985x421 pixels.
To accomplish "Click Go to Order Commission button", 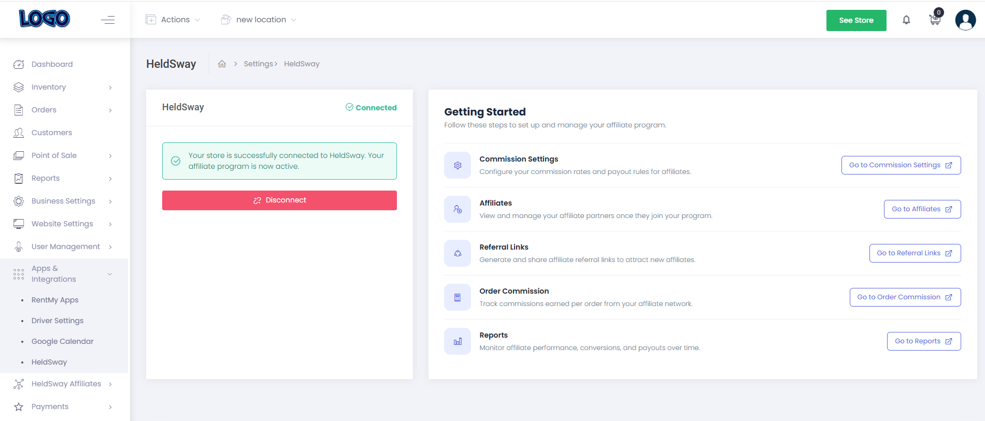I will point(905,297).
